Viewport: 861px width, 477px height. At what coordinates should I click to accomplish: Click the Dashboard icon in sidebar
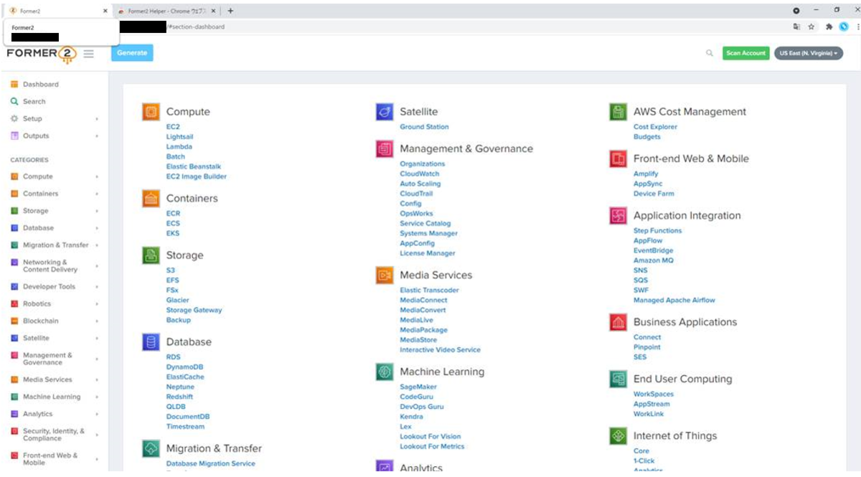(14, 85)
